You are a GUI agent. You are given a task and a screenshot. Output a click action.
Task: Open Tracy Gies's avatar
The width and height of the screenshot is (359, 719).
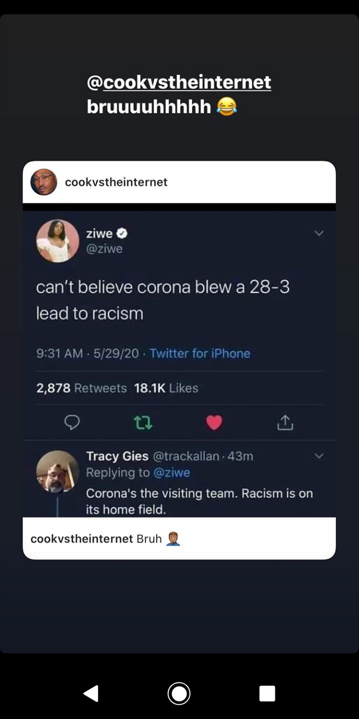tap(57, 472)
